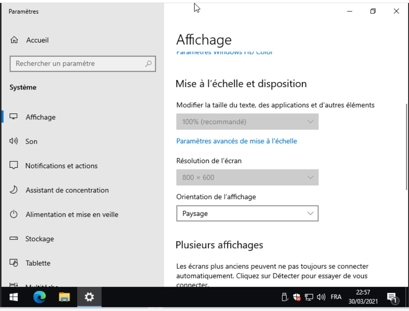Open the 100% (recommandé) scaling dropdown
This screenshot has width=409, height=311.
coord(247,122)
